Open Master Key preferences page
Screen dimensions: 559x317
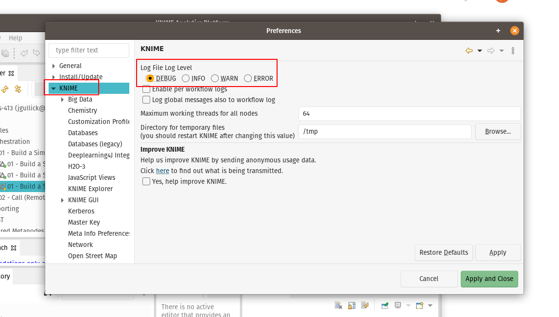pyautogui.click(x=84, y=222)
